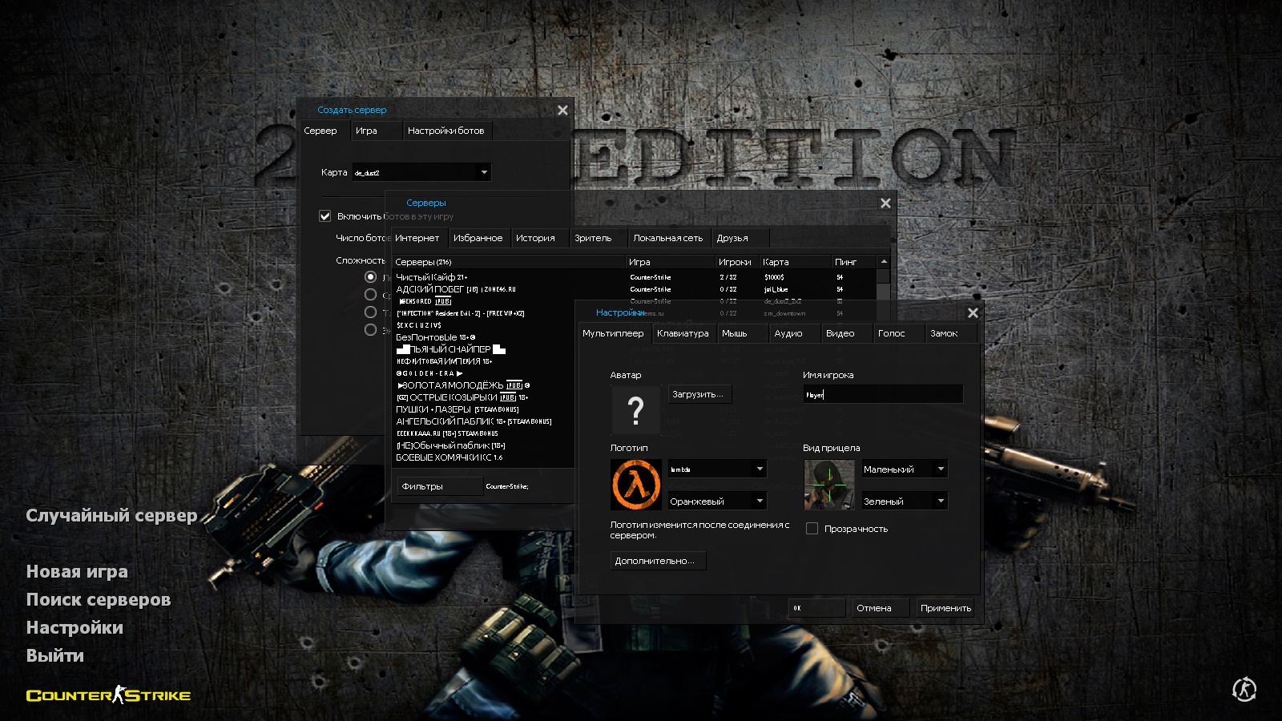
Task: Close the Создать сервер window
Action: (562, 111)
